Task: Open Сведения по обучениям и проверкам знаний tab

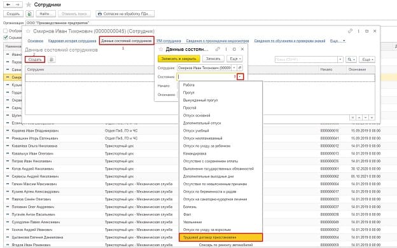Action: [289, 41]
